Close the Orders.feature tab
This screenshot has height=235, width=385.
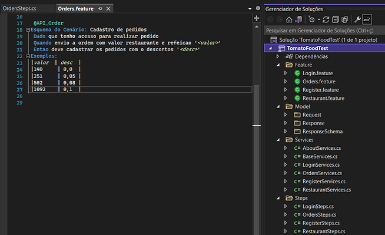pos(108,9)
